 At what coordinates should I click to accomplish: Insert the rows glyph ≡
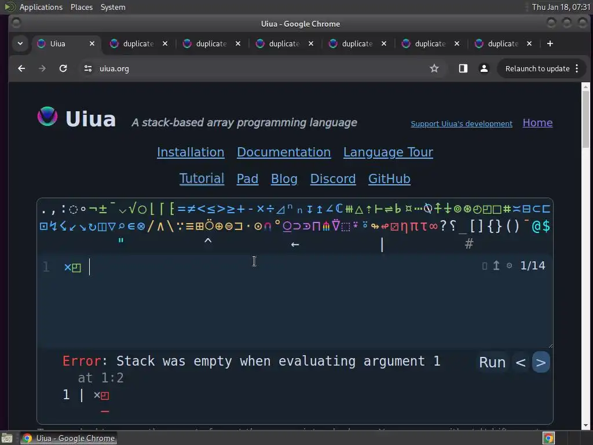click(x=190, y=227)
